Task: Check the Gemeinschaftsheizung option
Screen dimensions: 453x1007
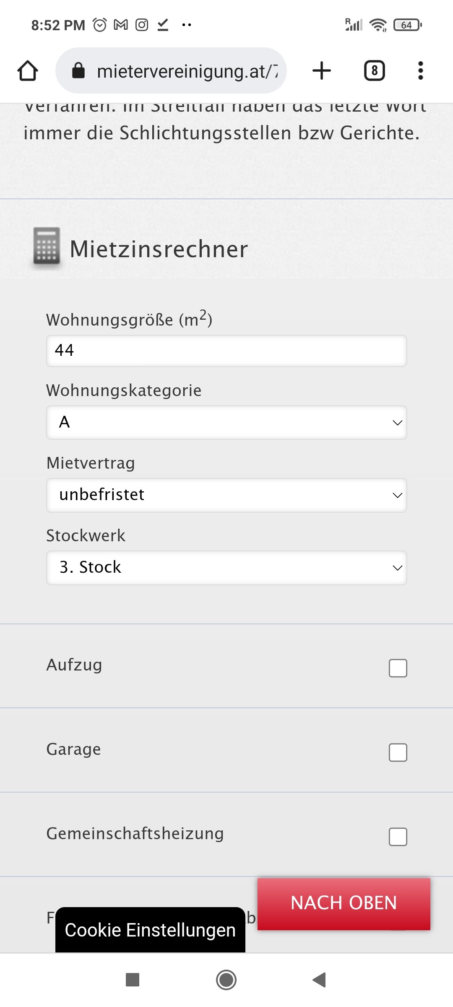Action: coord(398,837)
